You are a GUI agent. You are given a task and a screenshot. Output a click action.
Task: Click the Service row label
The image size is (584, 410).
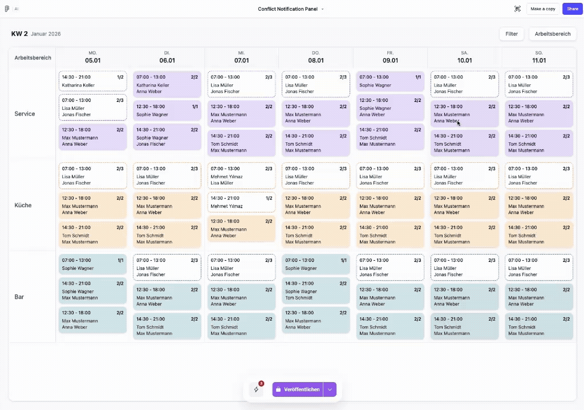click(25, 114)
